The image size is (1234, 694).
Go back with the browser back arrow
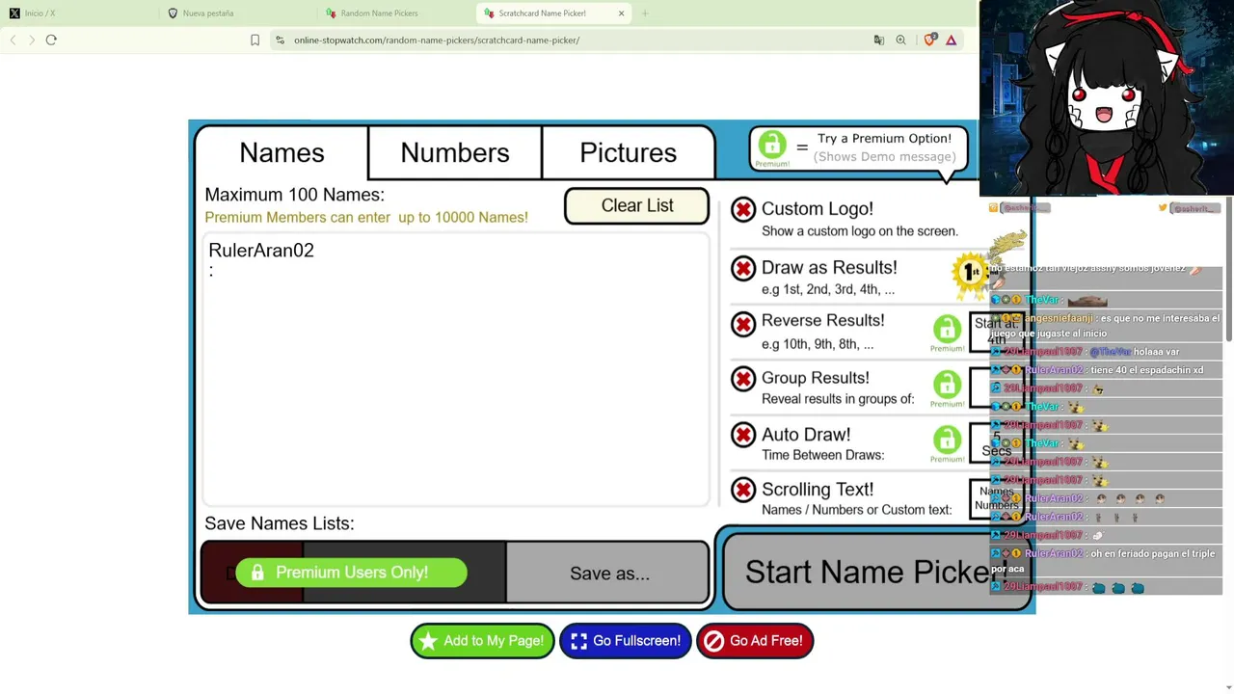click(x=13, y=40)
